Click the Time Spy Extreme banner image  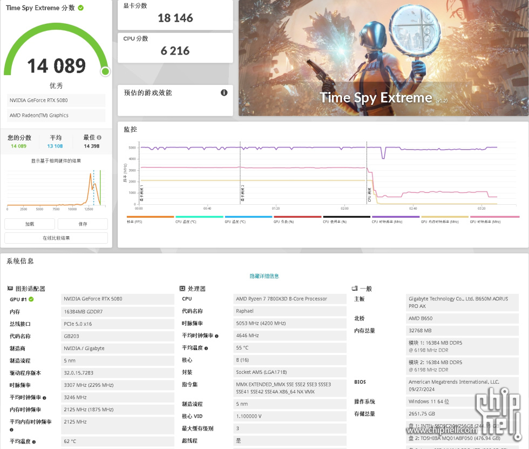tap(384, 58)
